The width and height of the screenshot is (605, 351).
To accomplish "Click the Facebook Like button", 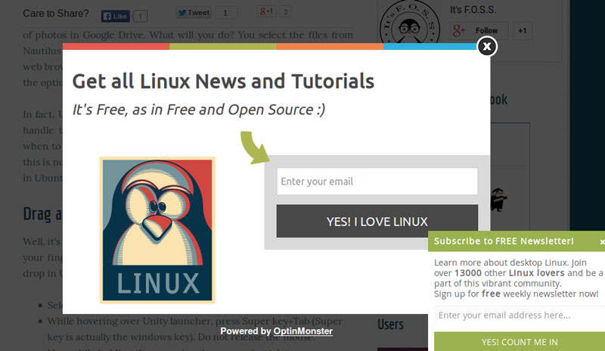I will coord(116,16).
